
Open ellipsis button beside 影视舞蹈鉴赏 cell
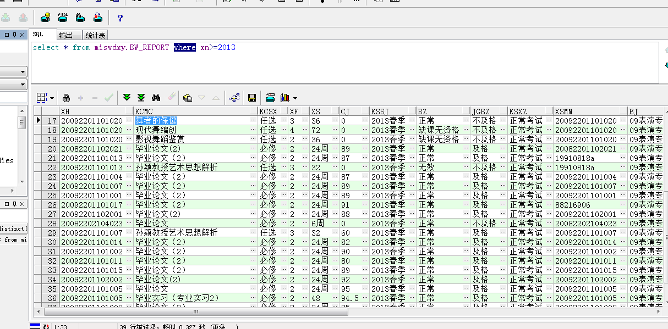click(x=254, y=140)
